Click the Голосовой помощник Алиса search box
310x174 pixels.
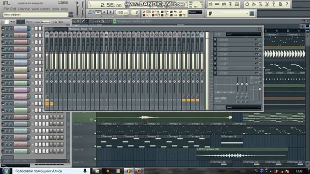coord(51,171)
